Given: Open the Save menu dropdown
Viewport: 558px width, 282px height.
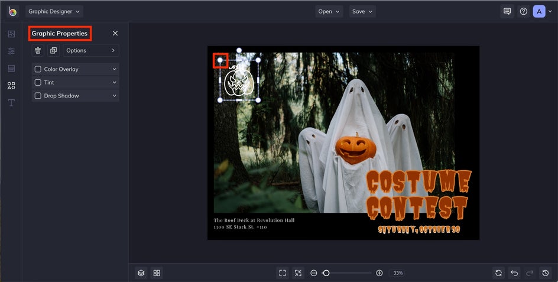Looking at the screenshot, I should (362, 11).
